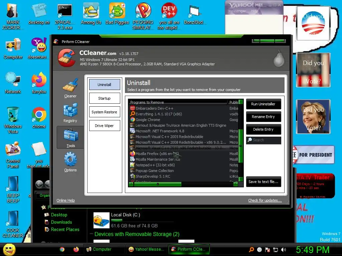The height and width of the screenshot is (256, 342).
Task: Click the smiley Start button
Action: [x=9, y=249]
